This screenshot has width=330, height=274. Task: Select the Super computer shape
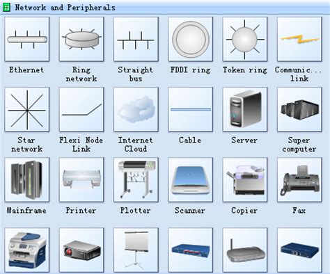point(299,110)
